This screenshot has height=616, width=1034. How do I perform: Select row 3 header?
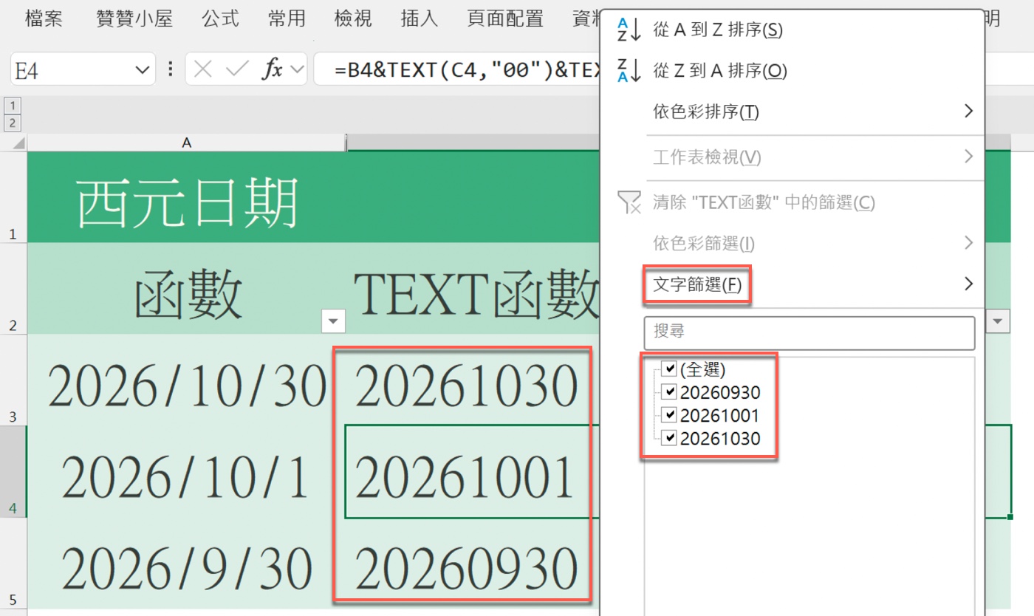[13, 380]
